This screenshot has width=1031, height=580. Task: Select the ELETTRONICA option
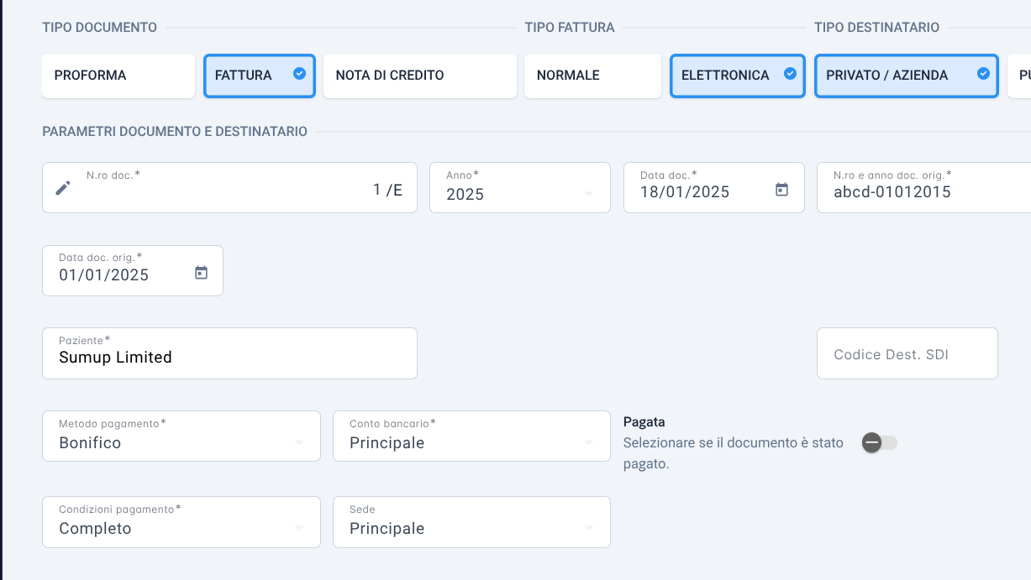click(x=738, y=76)
